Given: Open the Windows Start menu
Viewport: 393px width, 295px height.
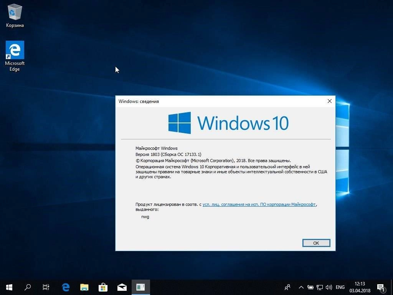Looking at the screenshot, I should pos(9,287).
